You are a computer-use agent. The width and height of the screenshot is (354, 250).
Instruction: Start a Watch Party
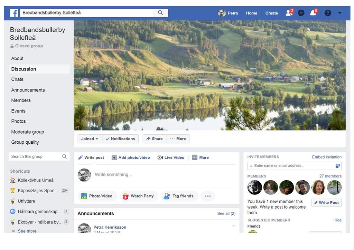tap(139, 196)
